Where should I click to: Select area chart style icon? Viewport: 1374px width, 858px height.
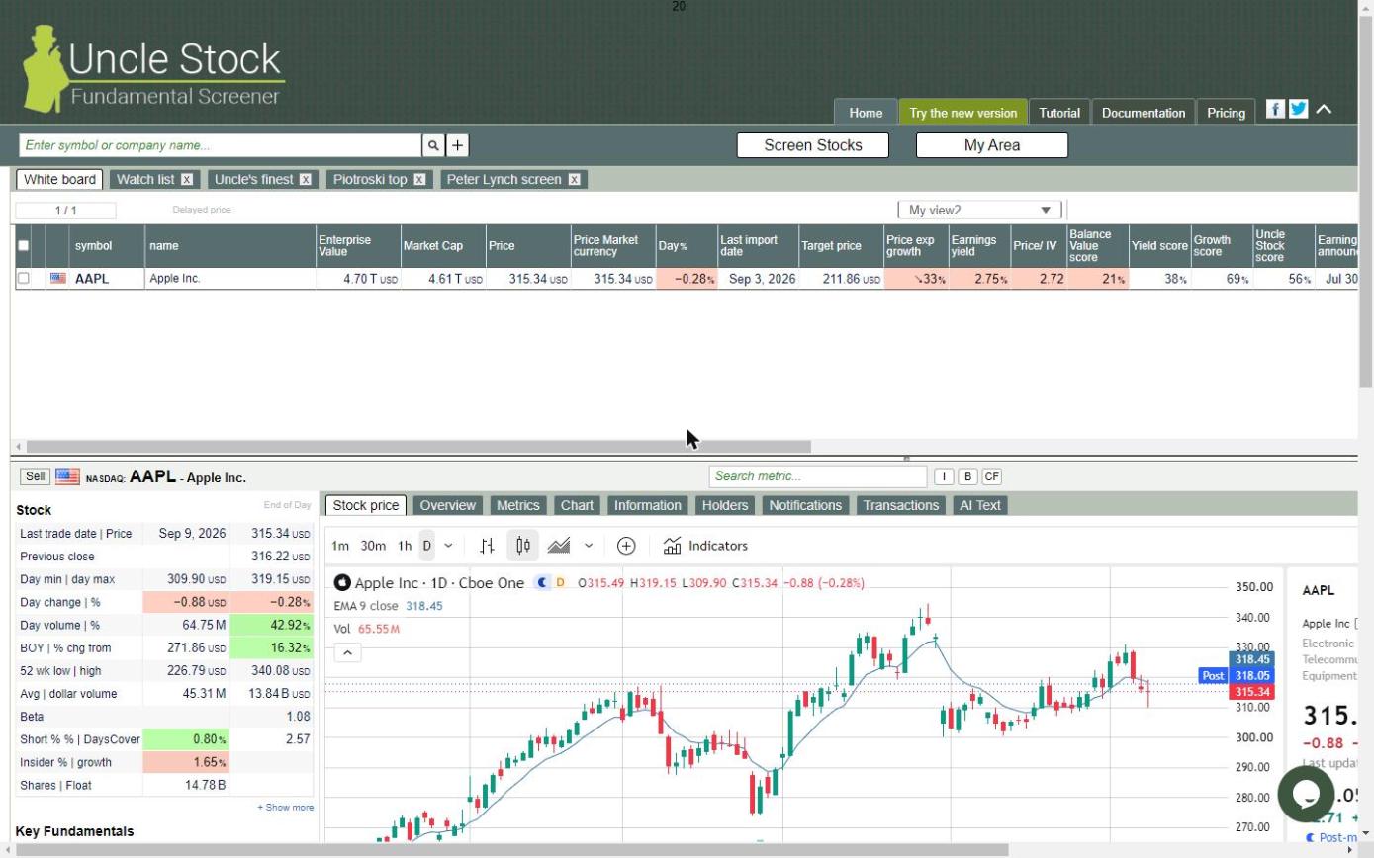[559, 546]
